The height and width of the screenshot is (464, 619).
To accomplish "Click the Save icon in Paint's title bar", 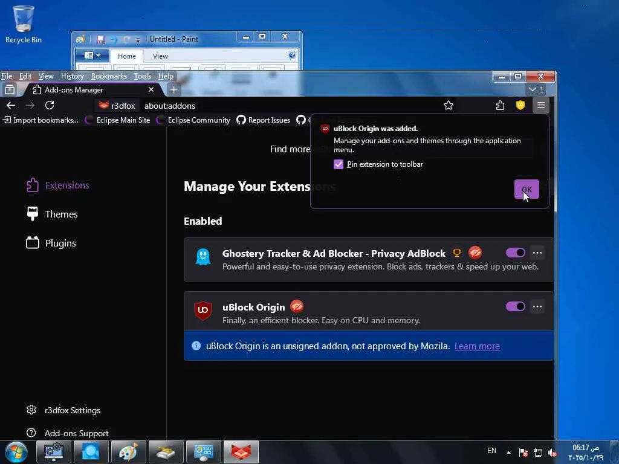I will pos(100,39).
